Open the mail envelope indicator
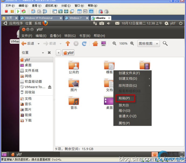 (117, 23)
